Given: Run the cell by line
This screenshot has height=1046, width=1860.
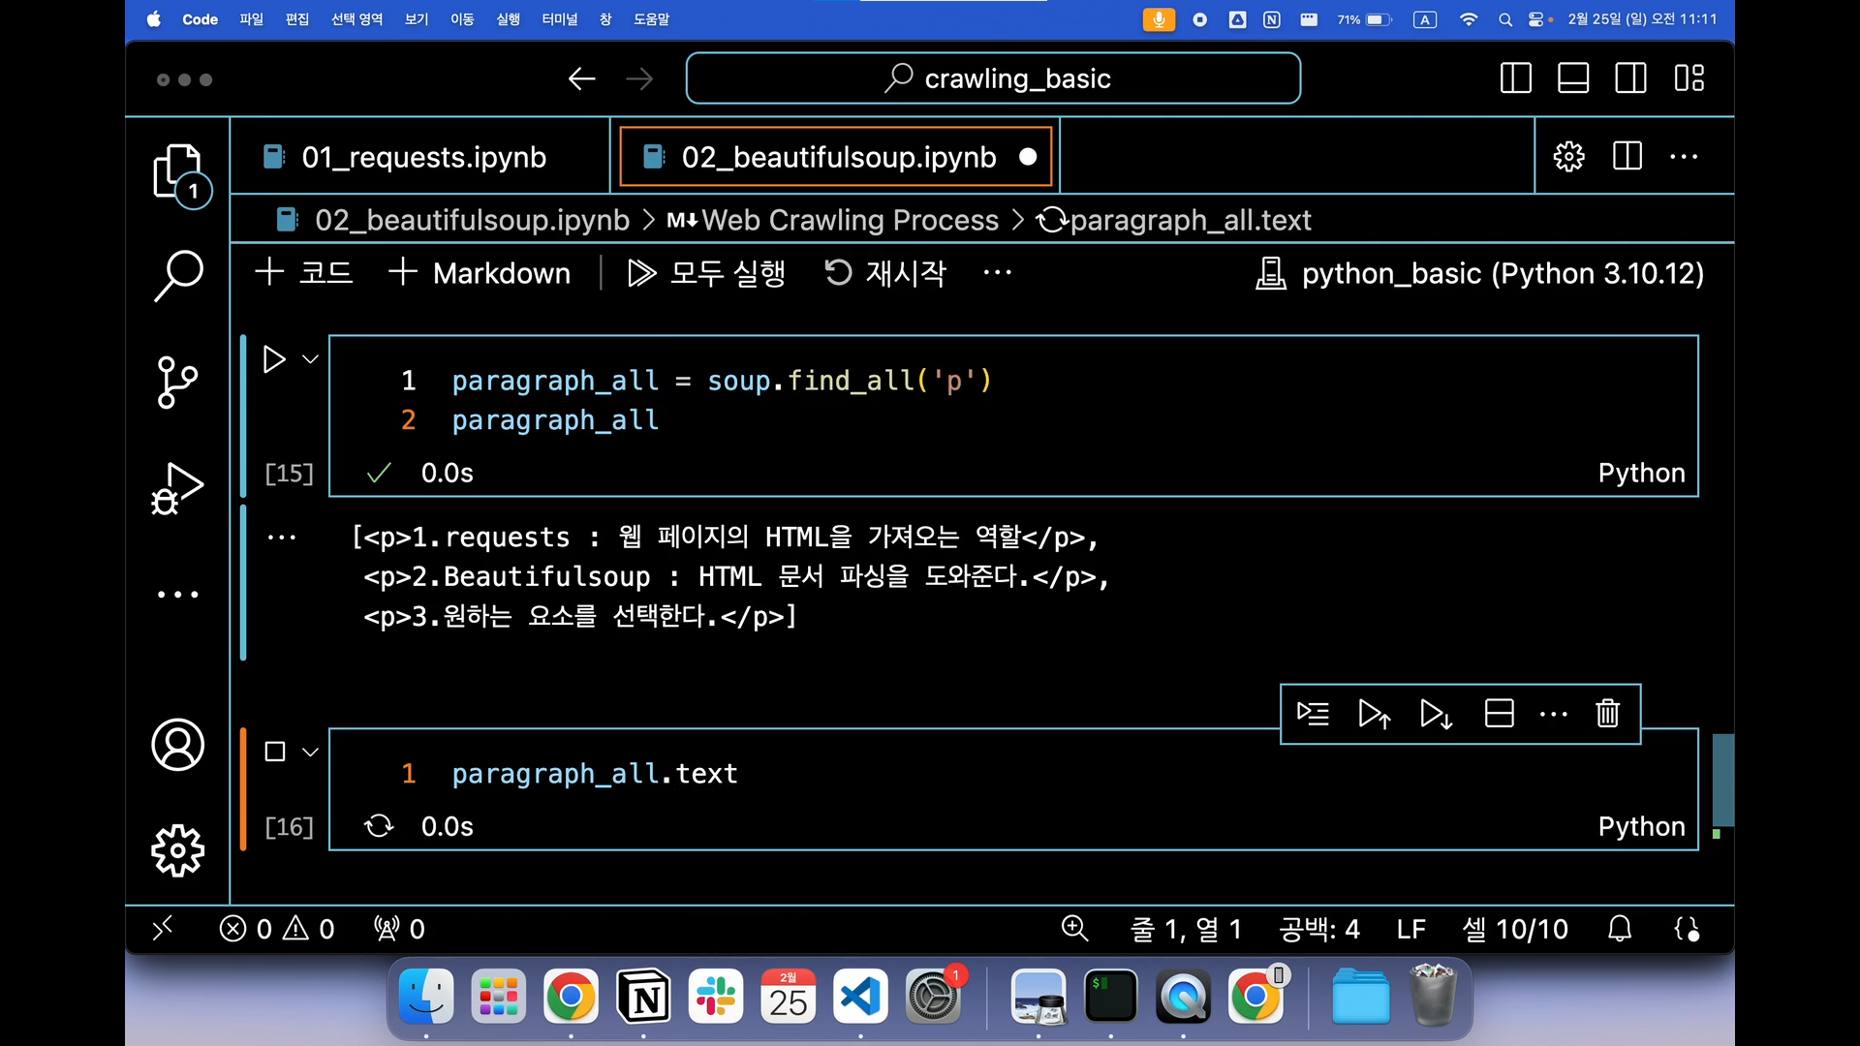Looking at the screenshot, I should click(x=1313, y=714).
